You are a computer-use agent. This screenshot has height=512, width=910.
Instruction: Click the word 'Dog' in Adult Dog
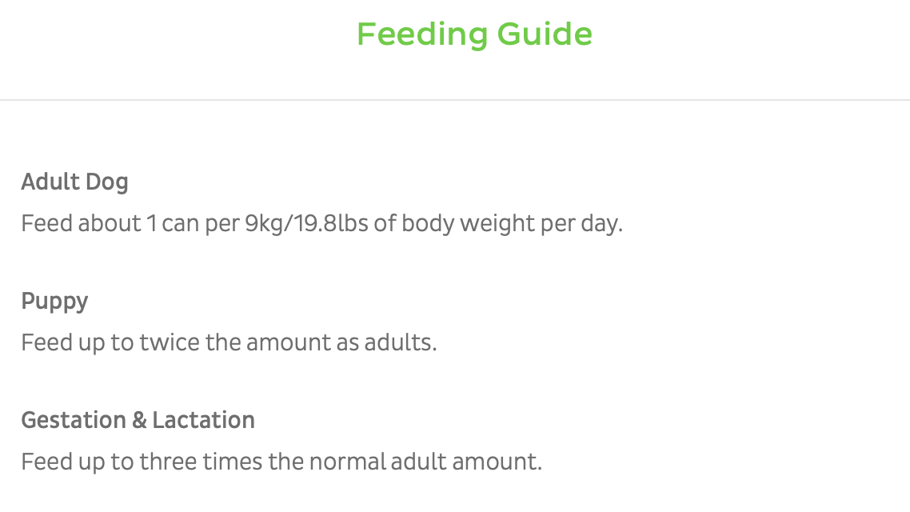[x=109, y=182]
